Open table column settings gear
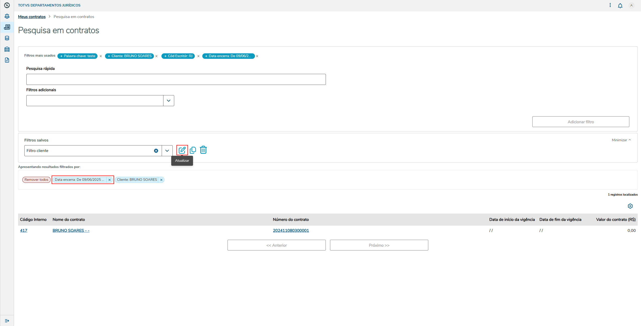The width and height of the screenshot is (641, 326). point(630,206)
